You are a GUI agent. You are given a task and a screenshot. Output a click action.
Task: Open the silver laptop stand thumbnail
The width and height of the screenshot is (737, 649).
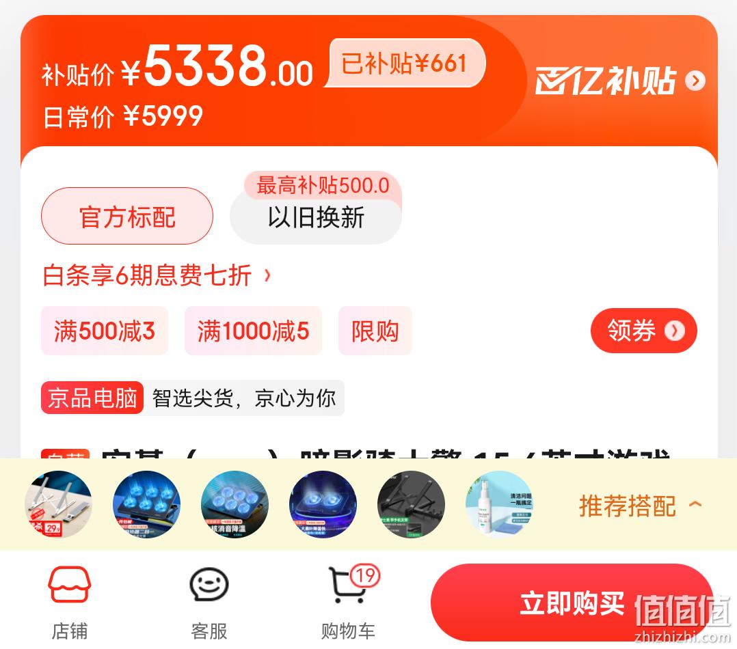[58, 504]
